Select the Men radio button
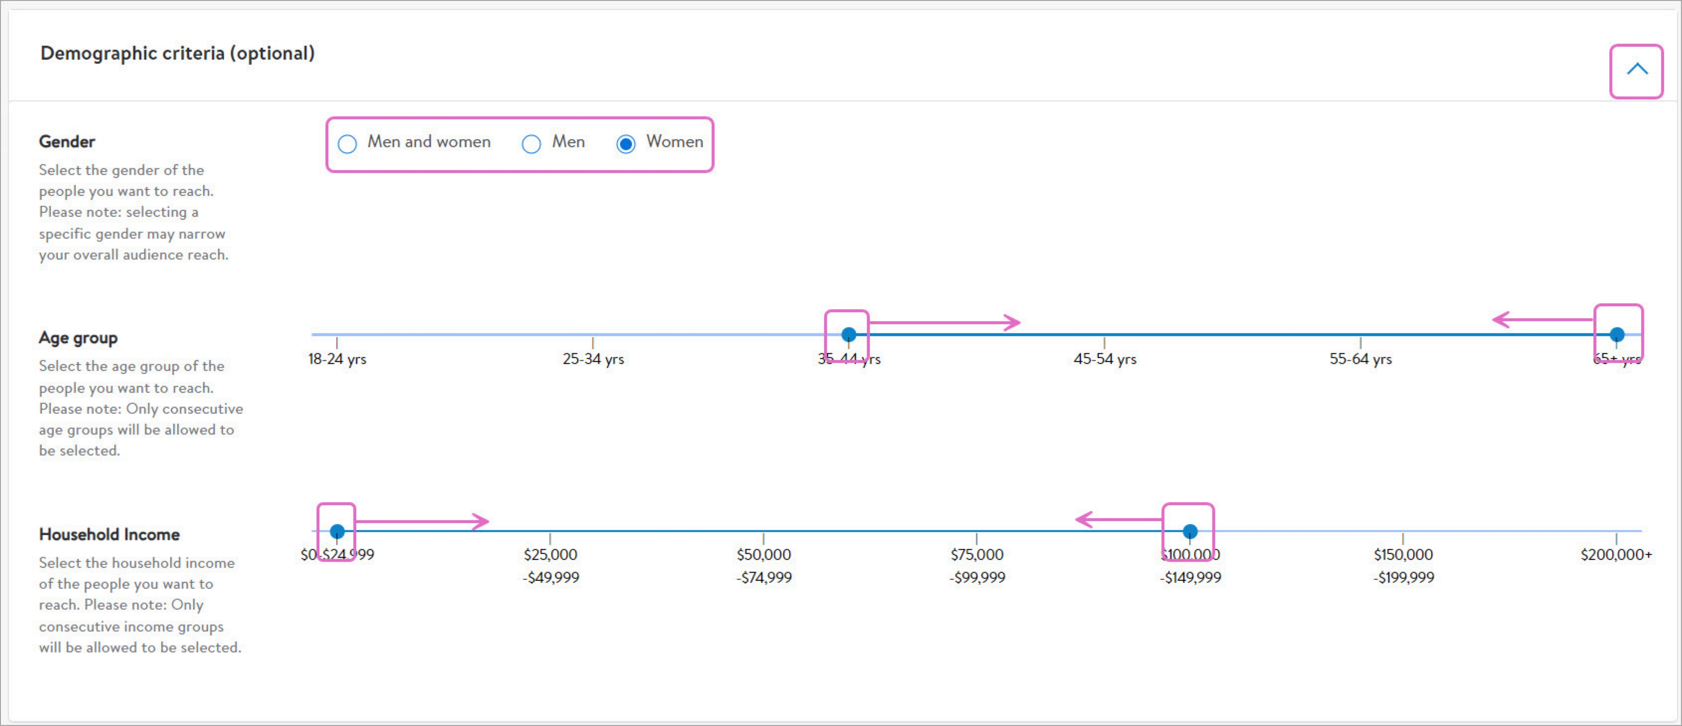Image resolution: width=1682 pixels, height=726 pixels. coord(531,144)
